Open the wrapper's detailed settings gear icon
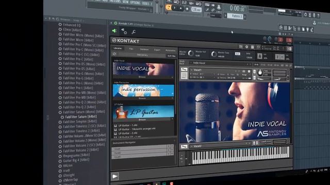This screenshot has height=185, width=330. coord(124,31)
